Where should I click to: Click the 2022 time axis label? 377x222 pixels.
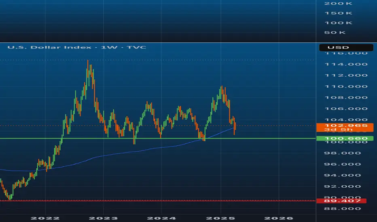[x=45, y=218]
